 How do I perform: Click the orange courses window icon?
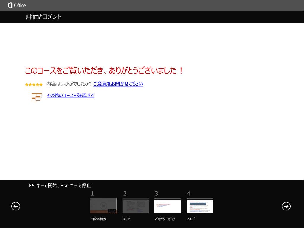point(37,97)
